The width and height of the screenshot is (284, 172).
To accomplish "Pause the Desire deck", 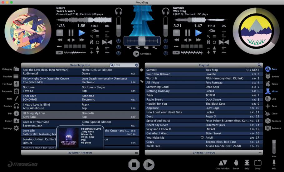I will [x=71, y=33].
